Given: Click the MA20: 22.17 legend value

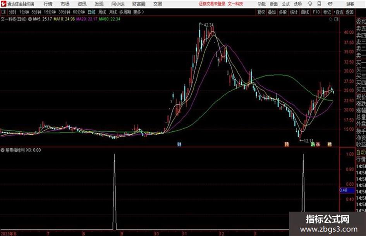Looking at the screenshot, I should click(x=87, y=19).
